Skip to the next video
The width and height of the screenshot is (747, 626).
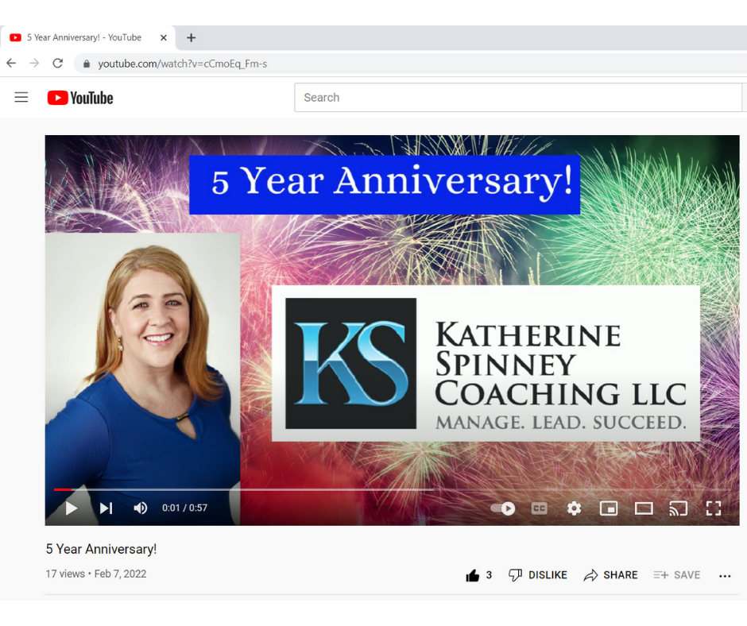[106, 508]
